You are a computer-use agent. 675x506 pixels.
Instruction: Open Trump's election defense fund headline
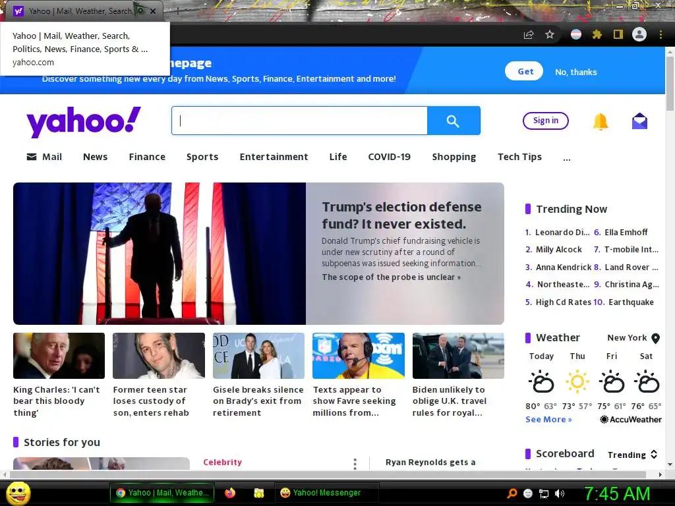point(401,215)
